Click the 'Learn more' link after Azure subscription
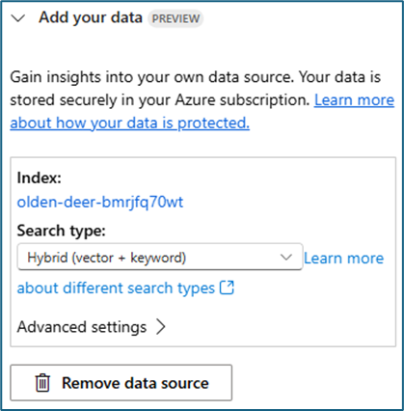Viewport: 404px width, 411px height. (354, 100)
